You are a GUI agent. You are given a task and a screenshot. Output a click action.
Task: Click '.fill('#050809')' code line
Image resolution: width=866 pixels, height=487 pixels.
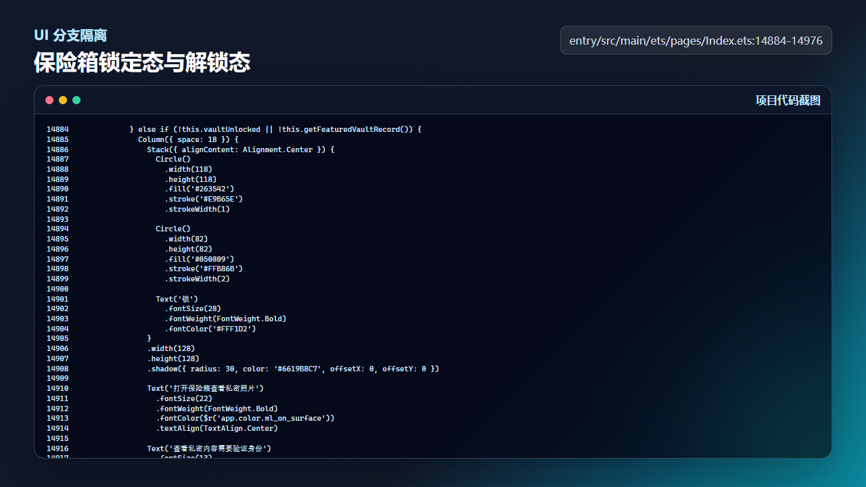click(x=200, y=259)
